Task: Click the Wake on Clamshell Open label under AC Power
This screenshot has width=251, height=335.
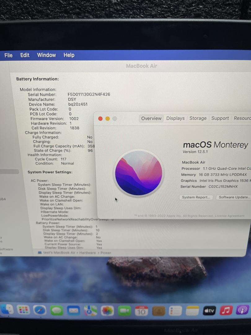Action: 61,200
